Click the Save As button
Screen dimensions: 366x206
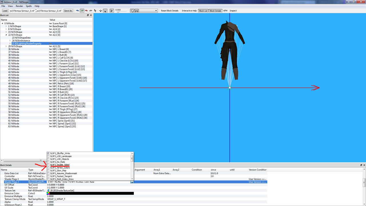point(68,11)
